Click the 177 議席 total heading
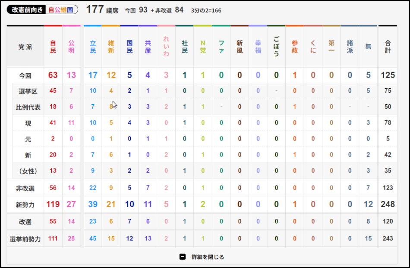The image size is (410, 268). coord(102,9)
